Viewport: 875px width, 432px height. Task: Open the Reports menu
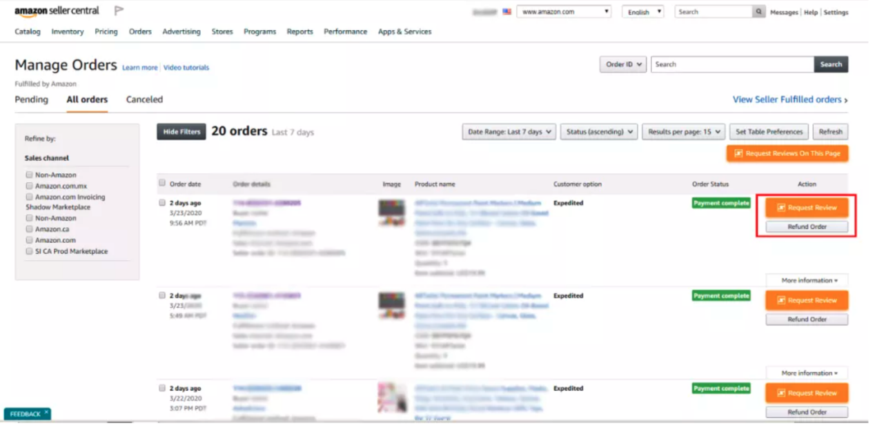[x=299, y=32]
